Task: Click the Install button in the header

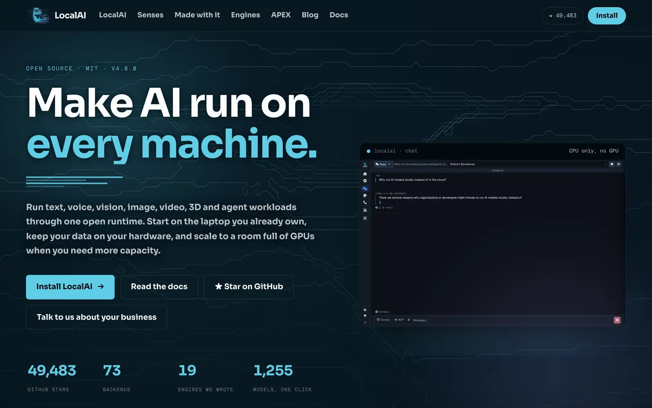Action: point(607,16)
